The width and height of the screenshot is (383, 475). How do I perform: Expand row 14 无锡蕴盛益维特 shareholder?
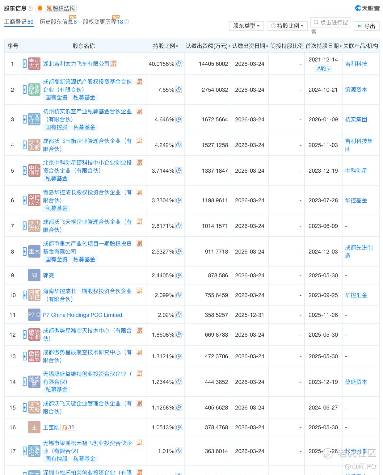tap(25, 382)
